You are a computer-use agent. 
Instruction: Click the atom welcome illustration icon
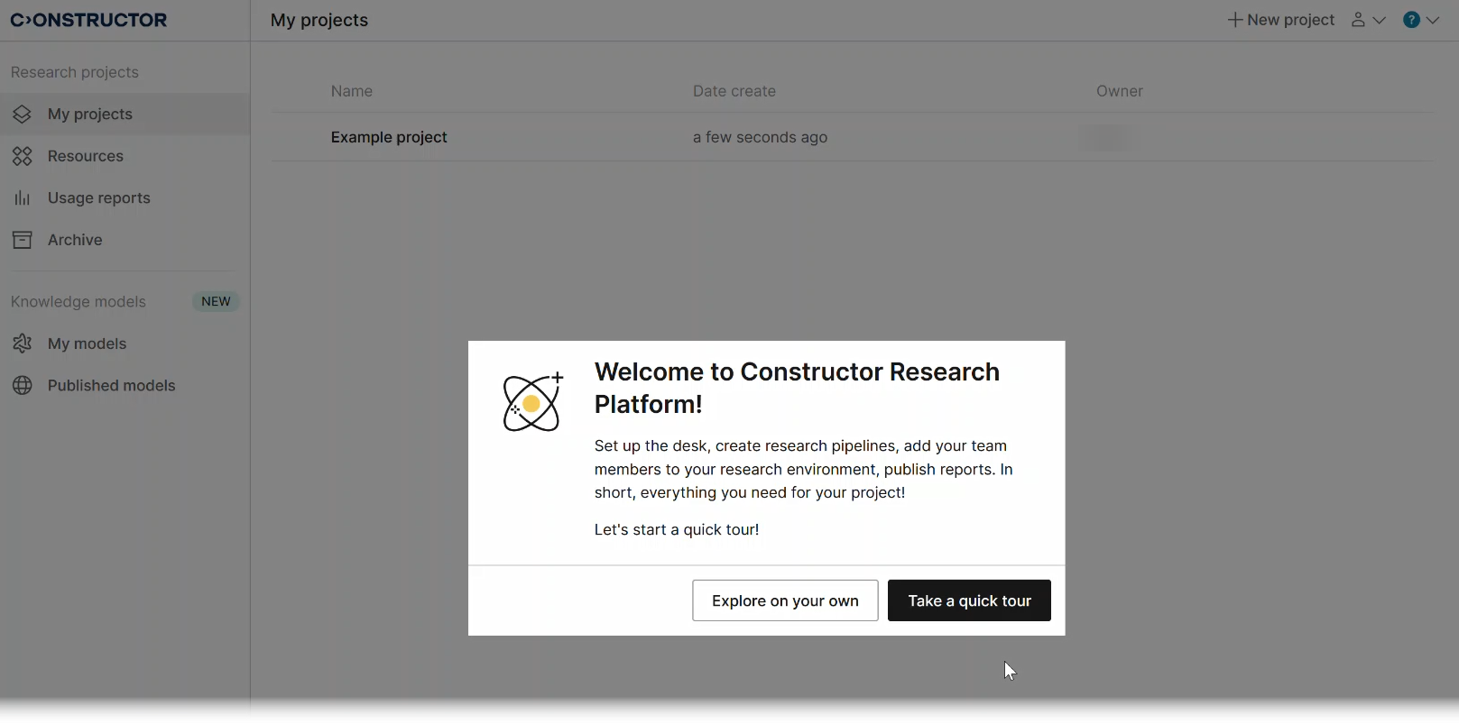(x=533, y=402)
